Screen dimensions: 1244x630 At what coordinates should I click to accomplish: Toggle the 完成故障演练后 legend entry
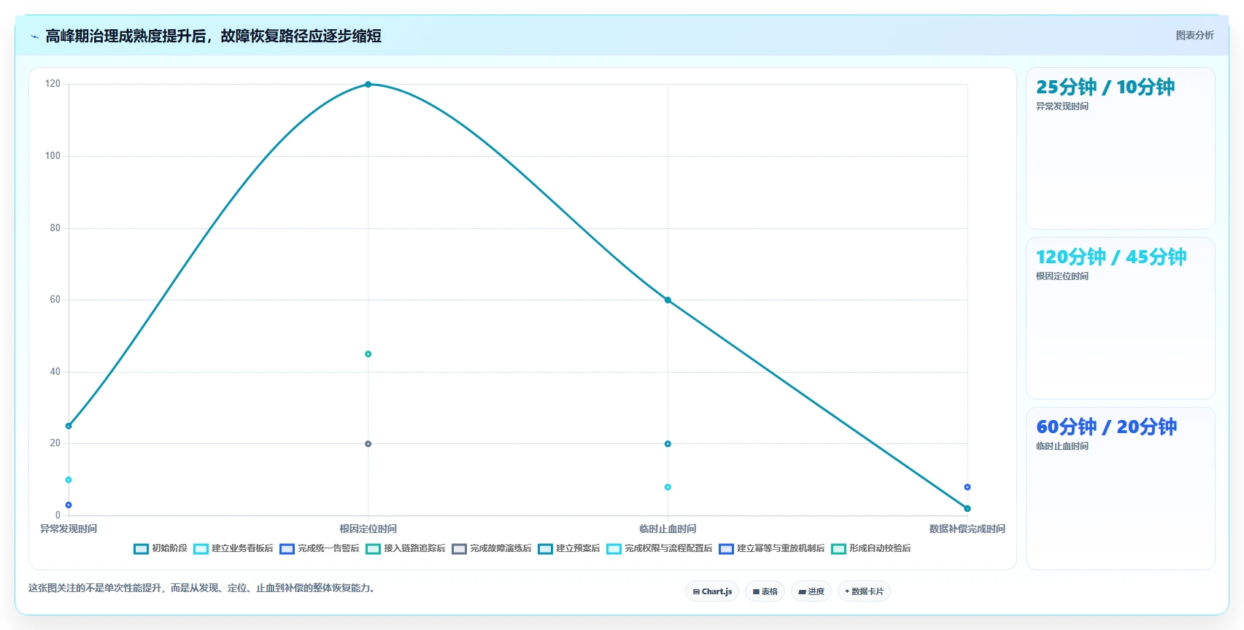(492, 548)
